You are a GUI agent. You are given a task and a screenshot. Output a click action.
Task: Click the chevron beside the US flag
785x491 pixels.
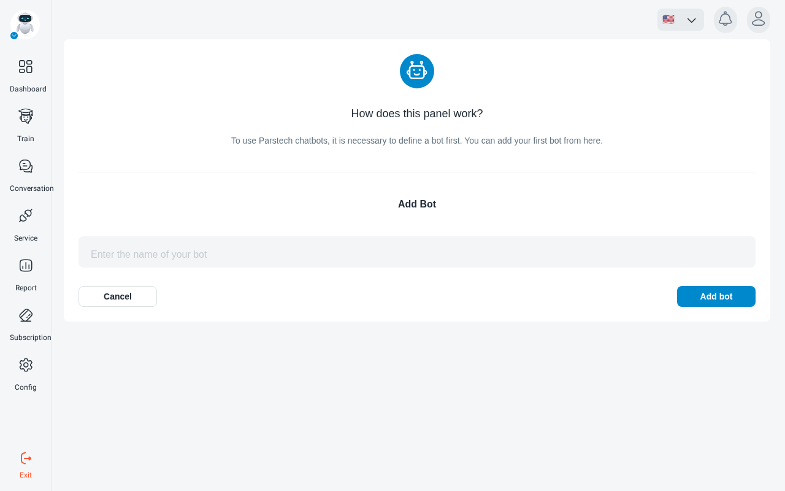pyautogui.click(x=692, y=20)
